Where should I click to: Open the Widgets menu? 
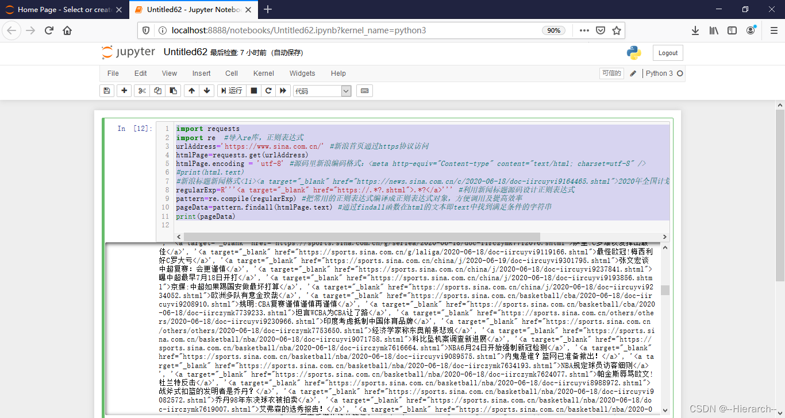pos(302,73)
